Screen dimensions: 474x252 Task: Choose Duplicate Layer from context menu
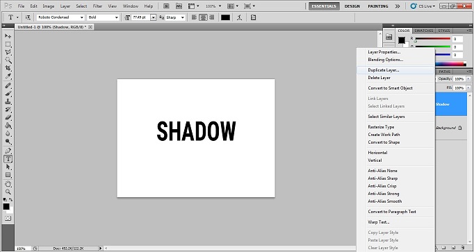tap(395, 70)
